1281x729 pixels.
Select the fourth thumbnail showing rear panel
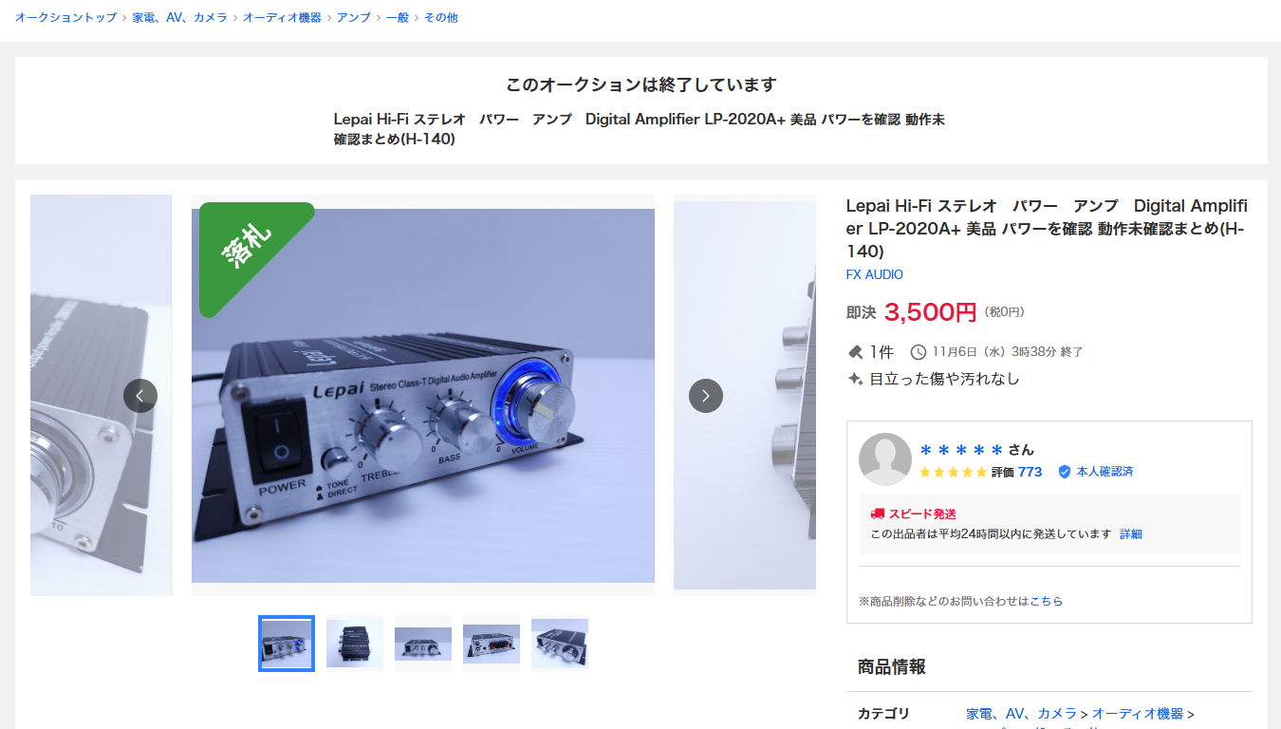click(492, 644)
